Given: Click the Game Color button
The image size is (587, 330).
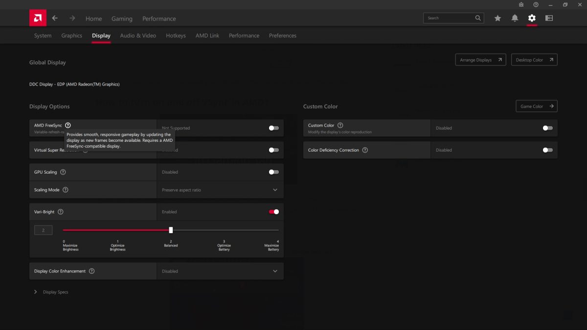Looking at the screenshot, I should click(x=536, y=106).
